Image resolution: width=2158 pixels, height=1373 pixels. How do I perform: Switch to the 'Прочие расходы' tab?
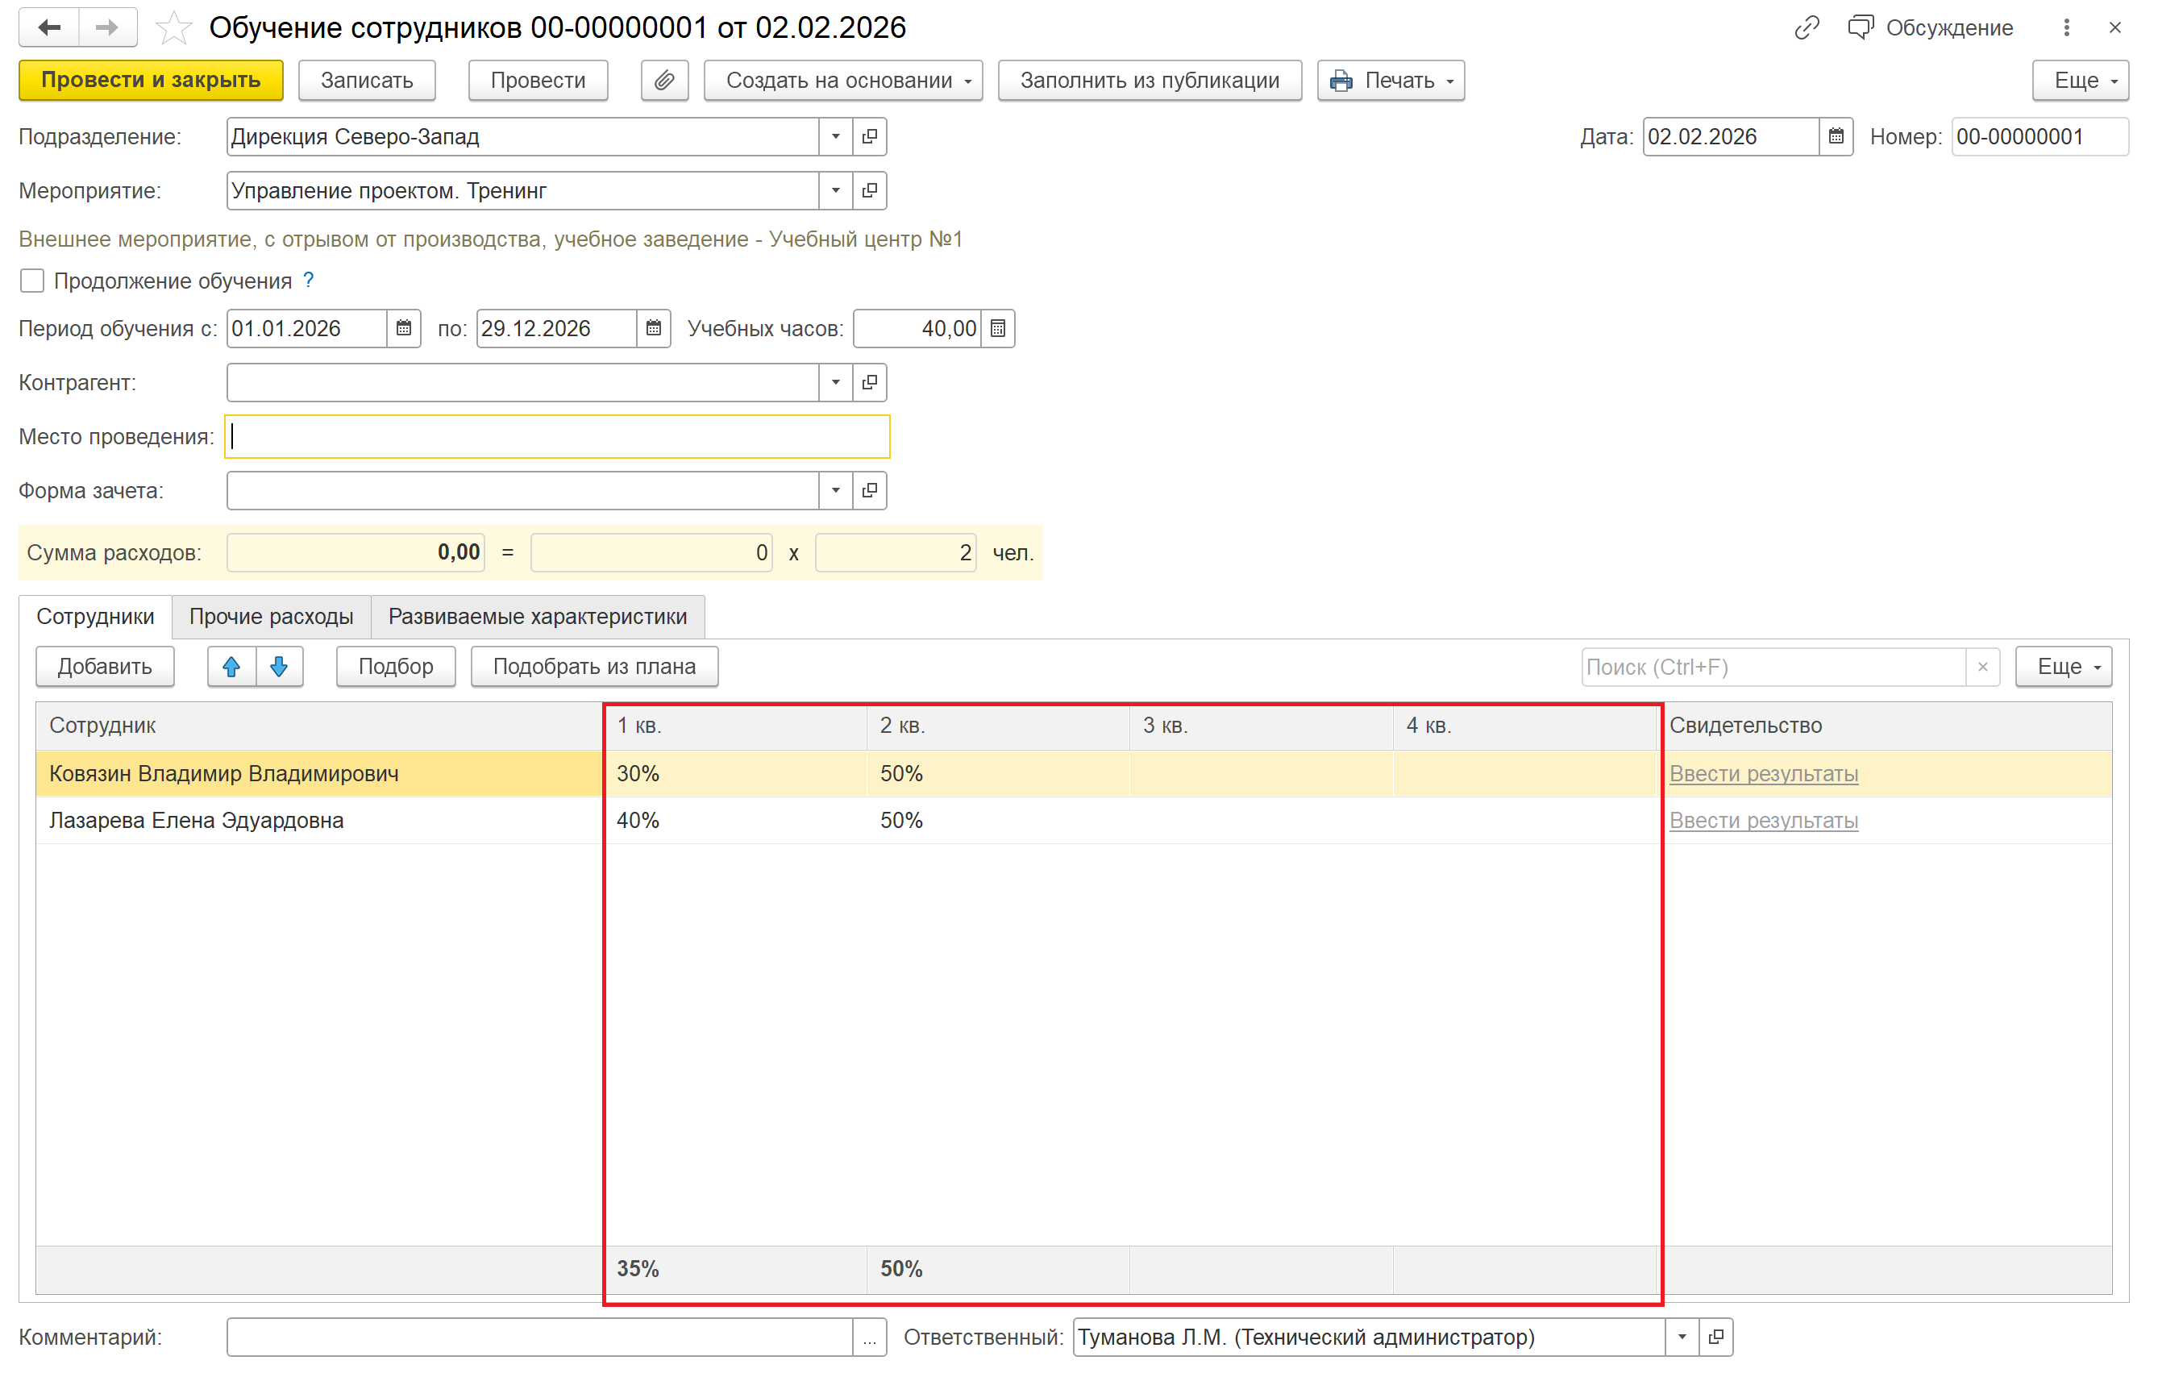tap(271, 617)
